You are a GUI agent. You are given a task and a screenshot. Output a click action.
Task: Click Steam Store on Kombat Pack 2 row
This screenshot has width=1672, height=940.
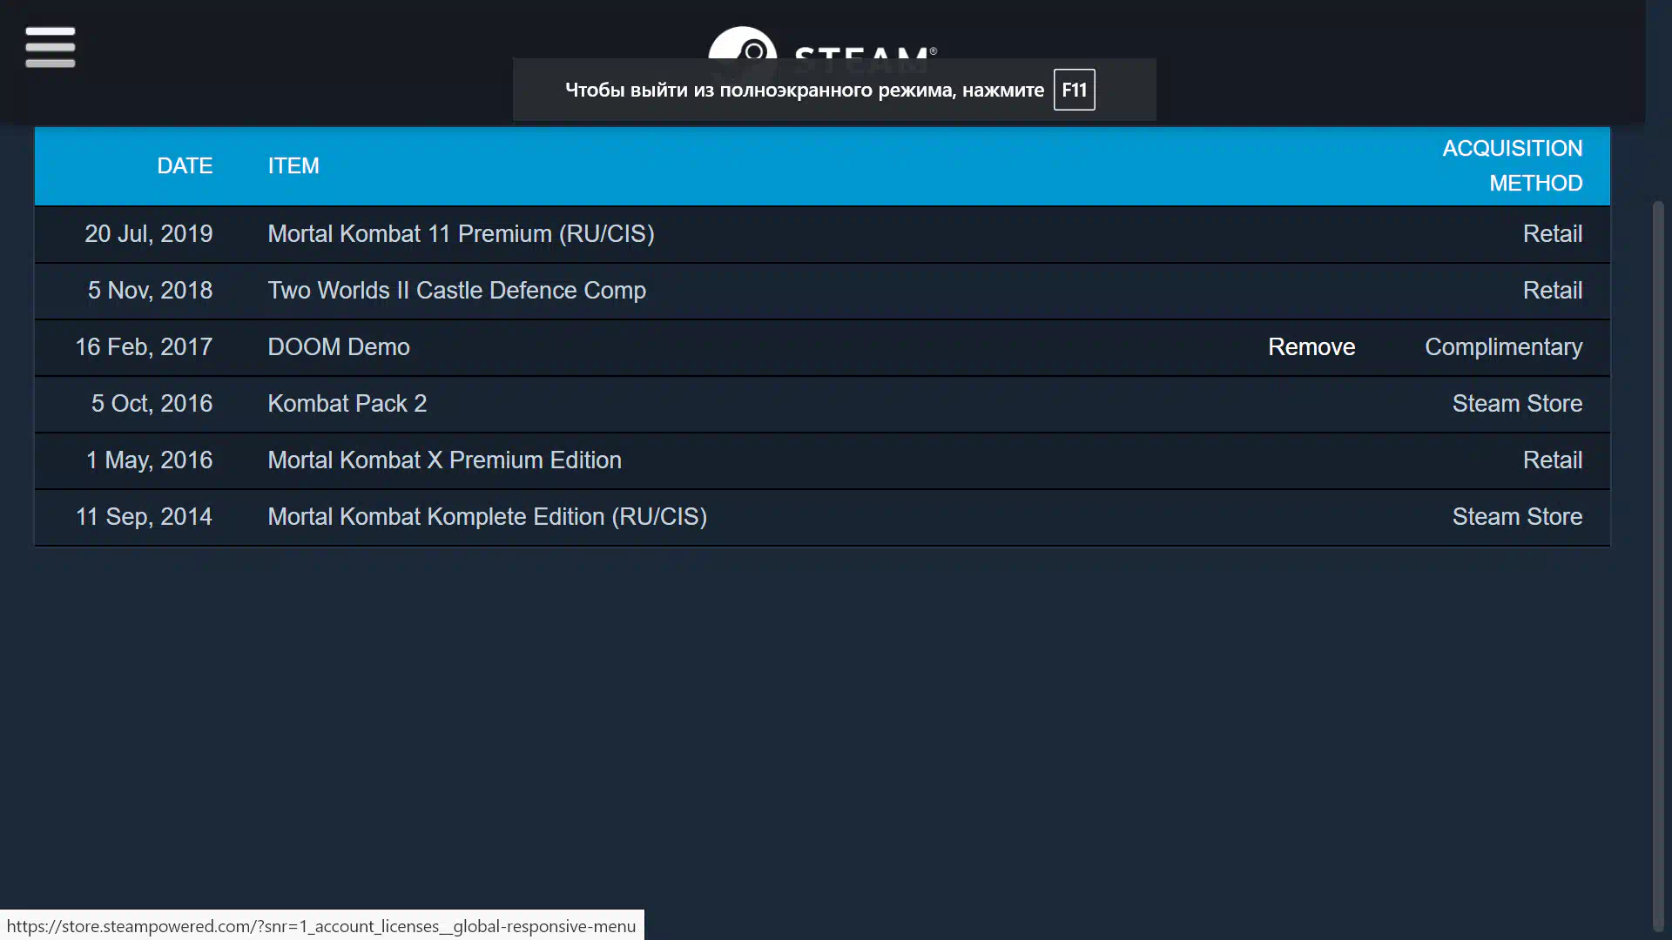point(1517,404)
